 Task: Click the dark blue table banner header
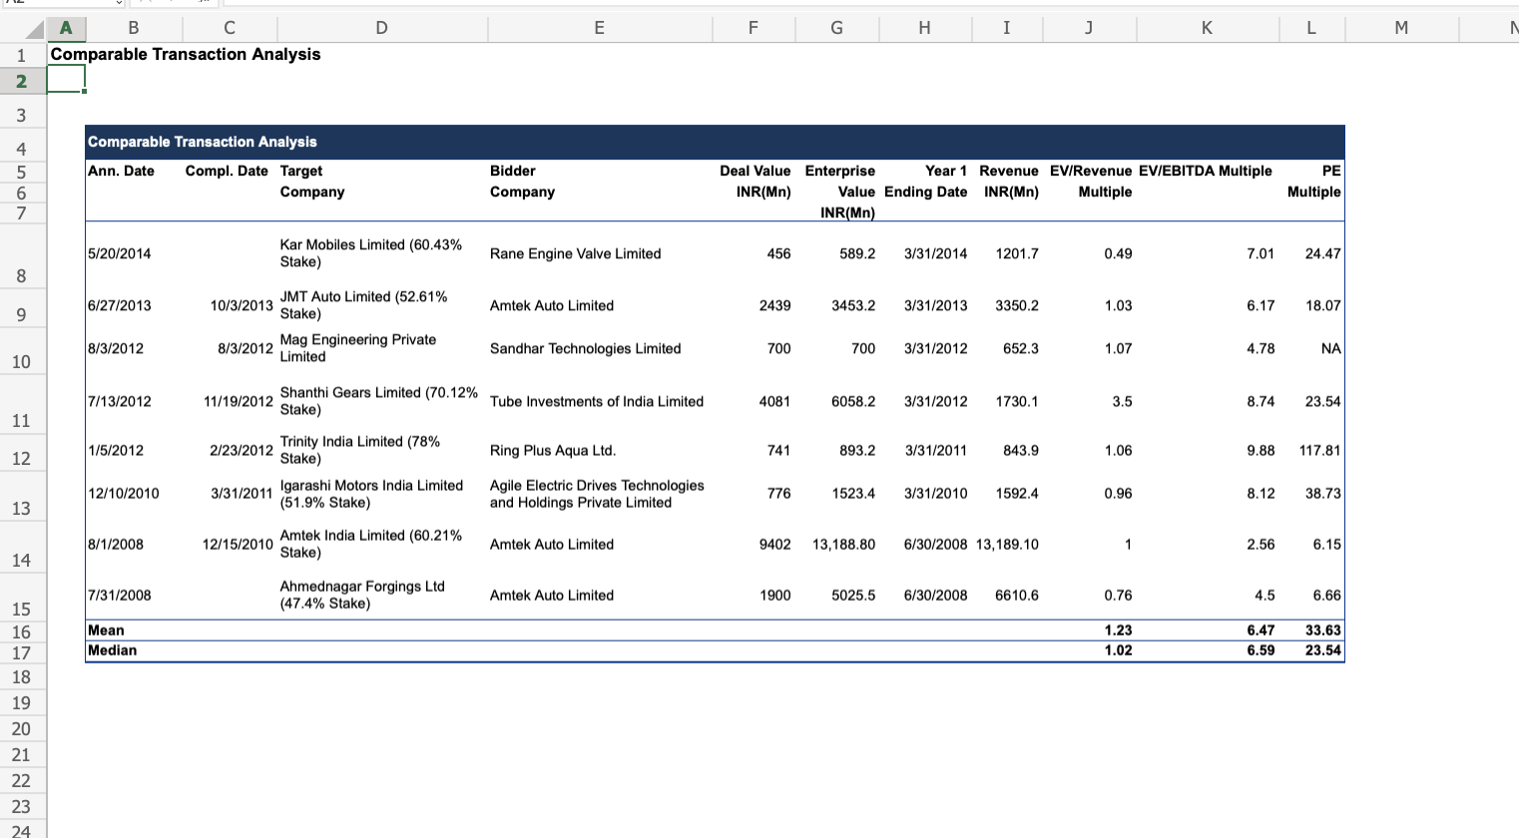(714, 142)
